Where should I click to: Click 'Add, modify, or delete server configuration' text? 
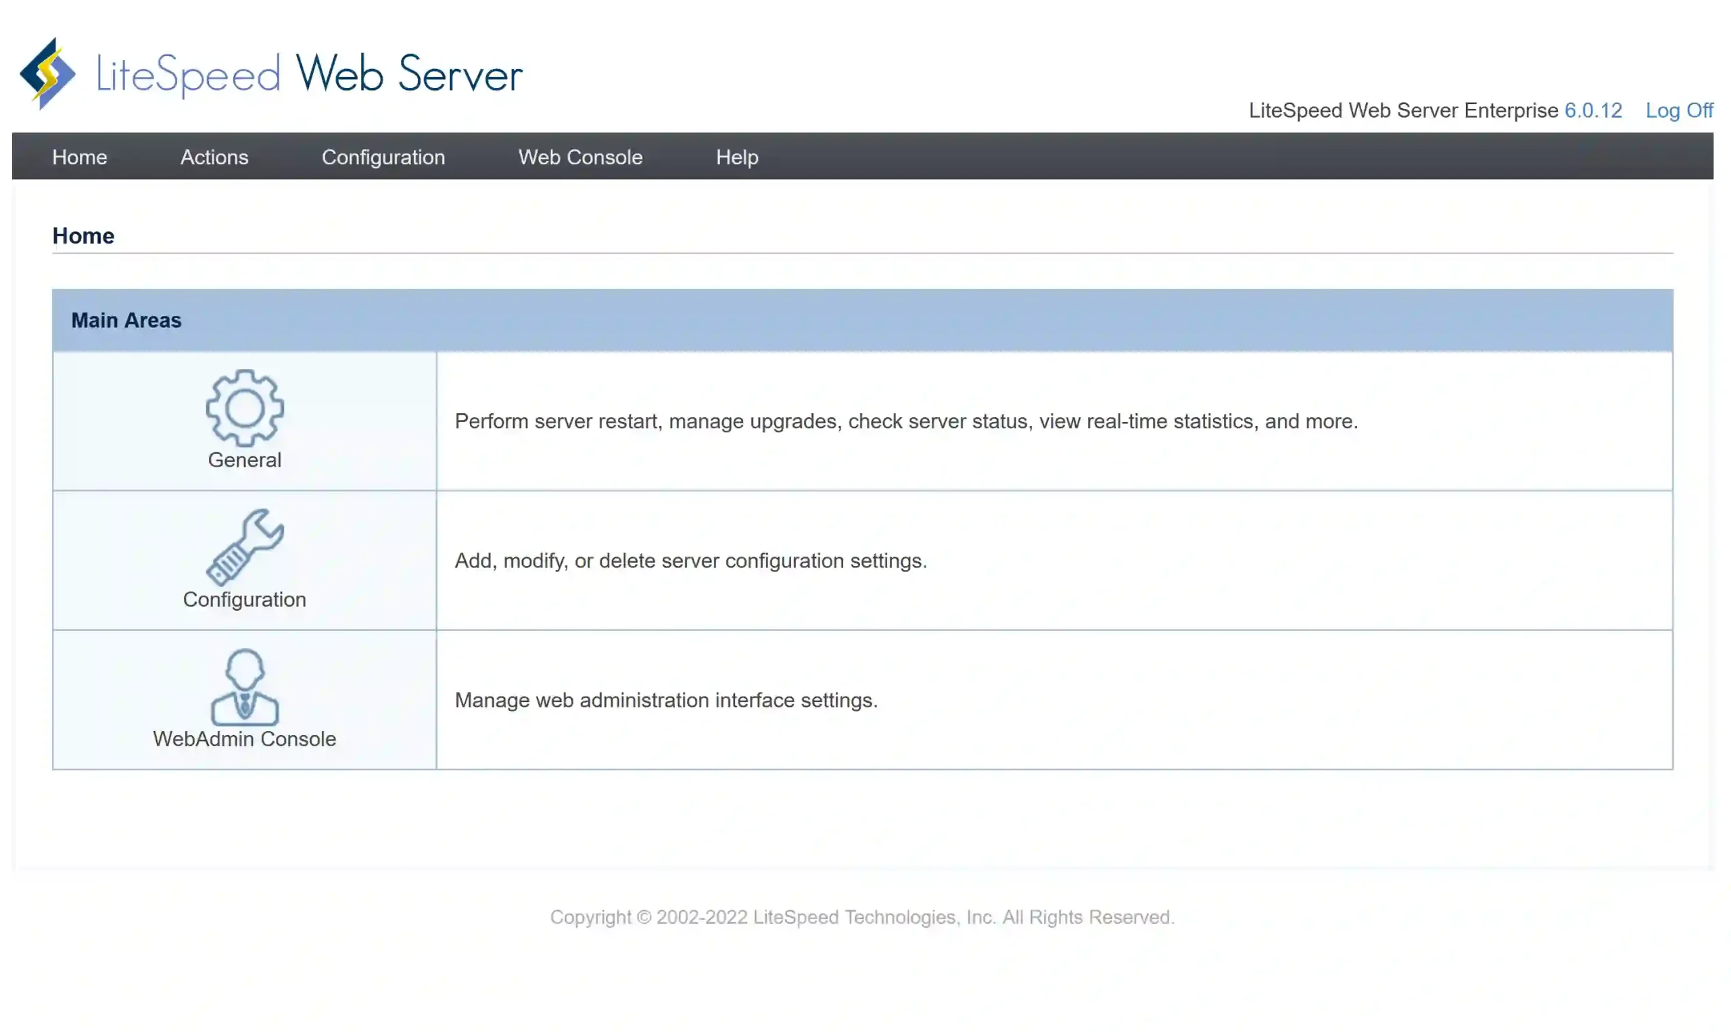[x=691, y=561]
